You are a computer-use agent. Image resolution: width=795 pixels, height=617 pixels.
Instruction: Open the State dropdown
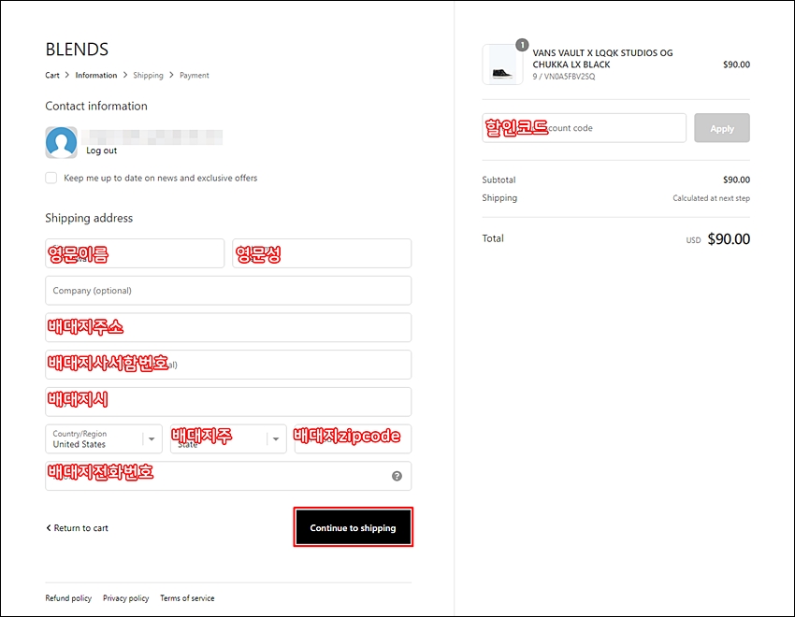(x=228, y=438)
